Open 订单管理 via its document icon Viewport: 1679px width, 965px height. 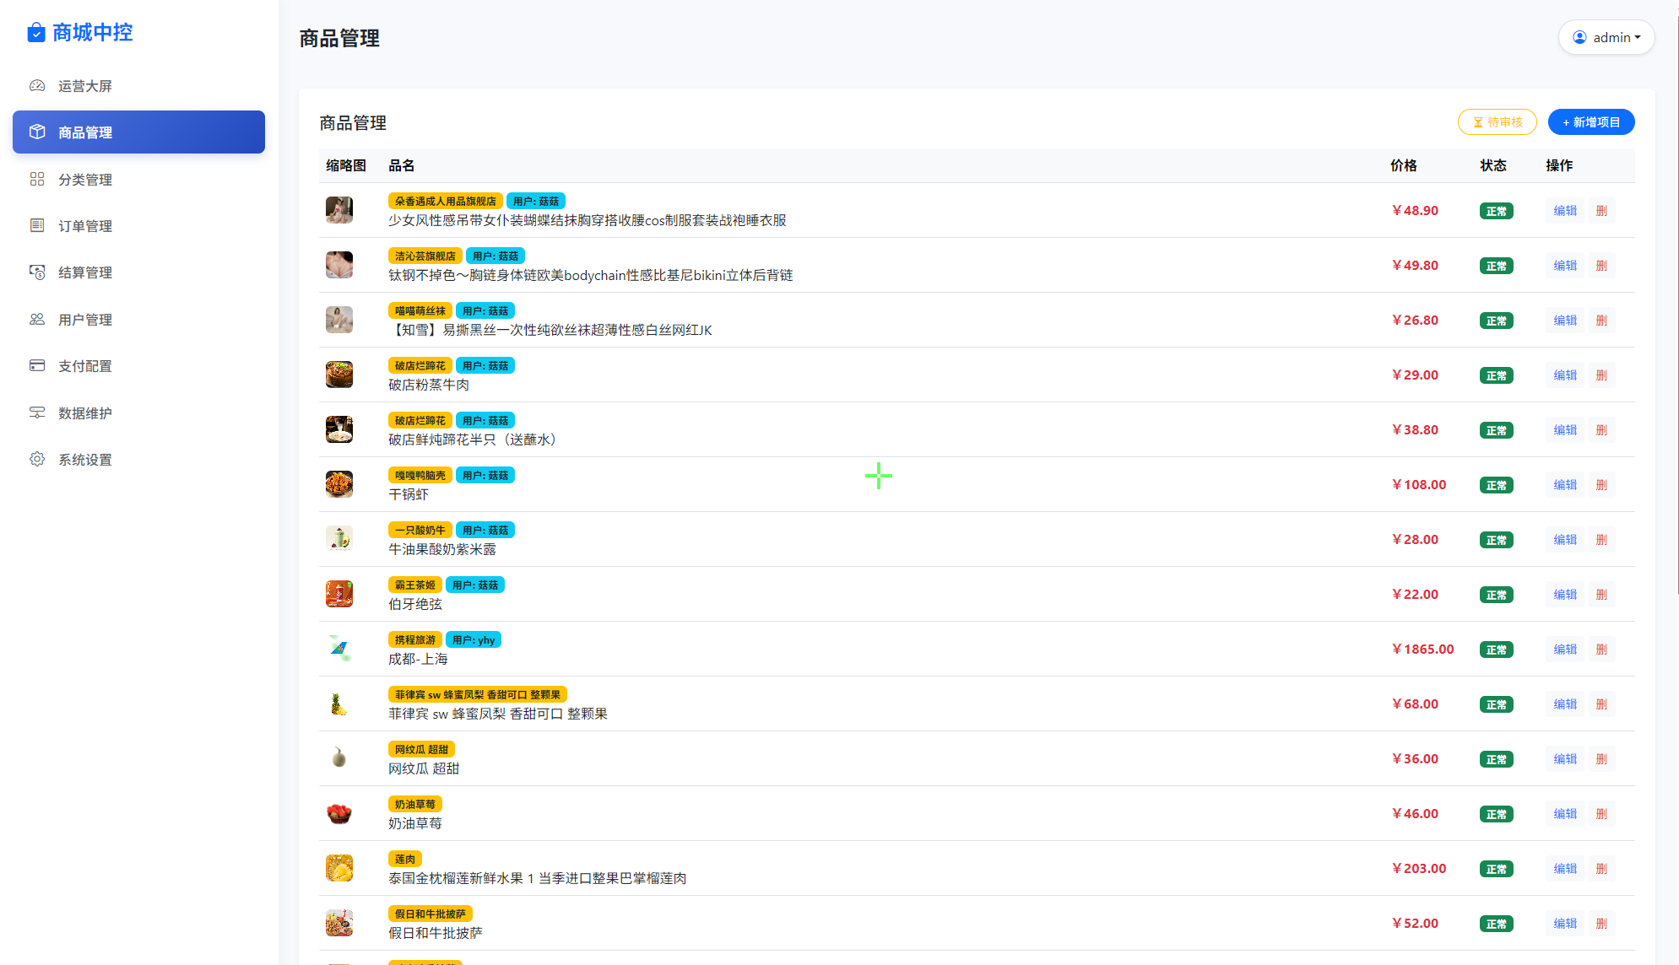[36, 225]
